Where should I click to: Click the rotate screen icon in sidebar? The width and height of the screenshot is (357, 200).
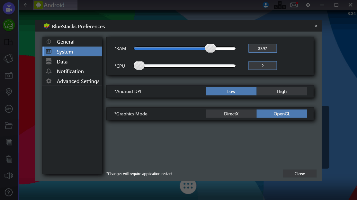tap(9, 42)
